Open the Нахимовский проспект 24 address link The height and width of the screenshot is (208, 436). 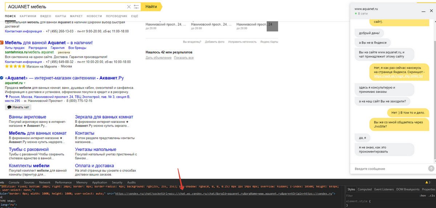[x=68, y=99]
